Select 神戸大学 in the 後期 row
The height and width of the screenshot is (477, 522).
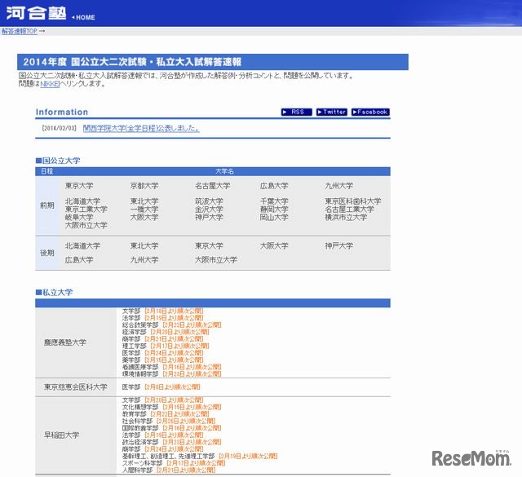(339, 245)
